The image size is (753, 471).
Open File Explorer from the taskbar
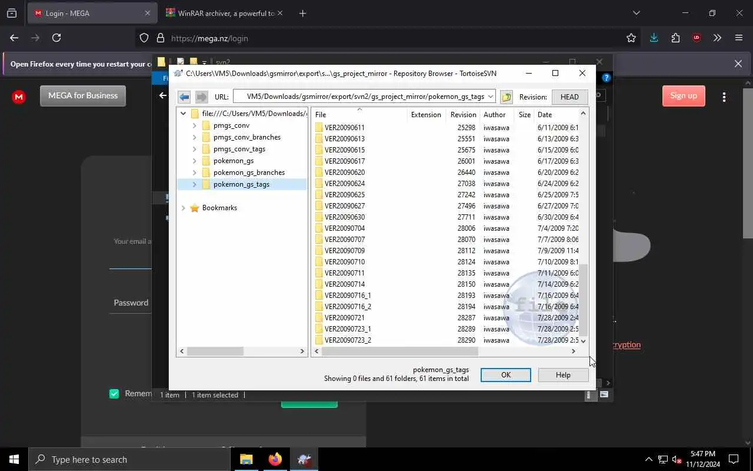click(x=246, y=459)
